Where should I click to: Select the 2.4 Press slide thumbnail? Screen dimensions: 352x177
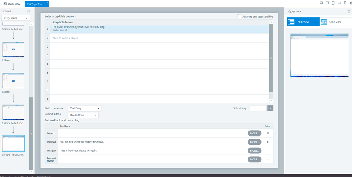pyautogui.click(x=13, y=81)
